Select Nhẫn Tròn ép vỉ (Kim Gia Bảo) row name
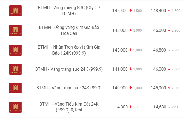 point(69,50)
